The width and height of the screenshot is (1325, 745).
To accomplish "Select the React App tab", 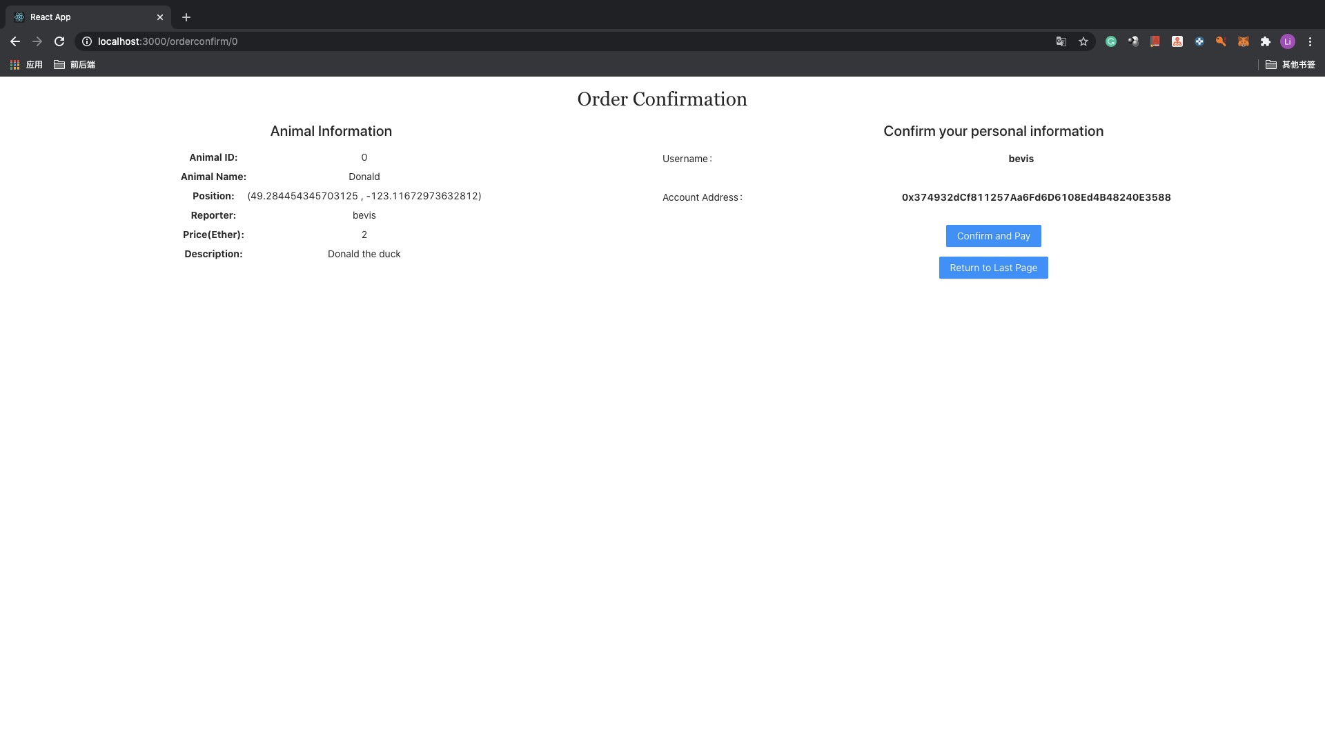I will (x=83, y=17).
